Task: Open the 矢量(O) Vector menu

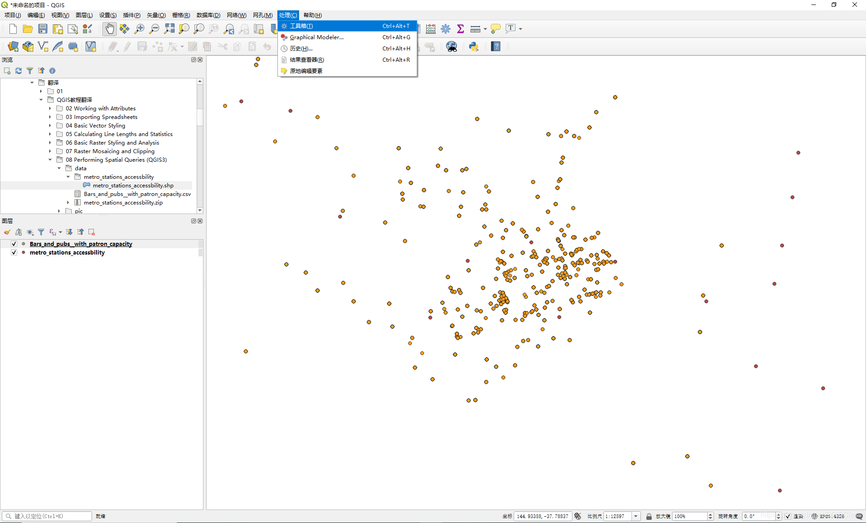Action: click(156, 15)
